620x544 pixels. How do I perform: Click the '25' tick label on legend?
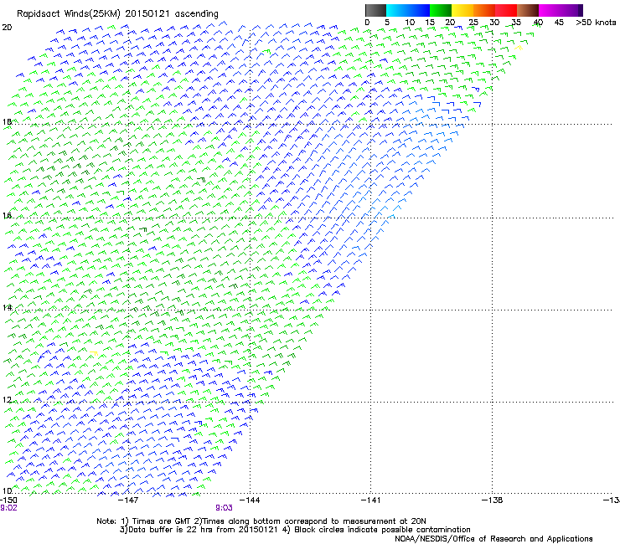click(x=473, y=23)
